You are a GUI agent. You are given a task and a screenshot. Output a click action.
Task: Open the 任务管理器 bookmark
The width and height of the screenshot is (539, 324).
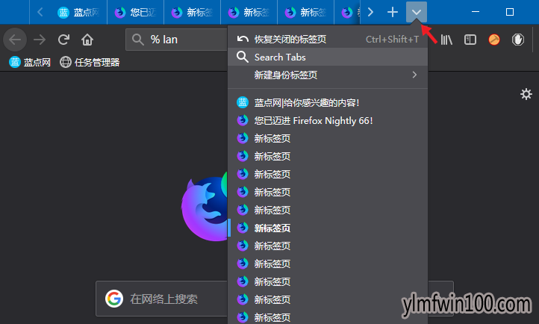(x=90, y=62)
